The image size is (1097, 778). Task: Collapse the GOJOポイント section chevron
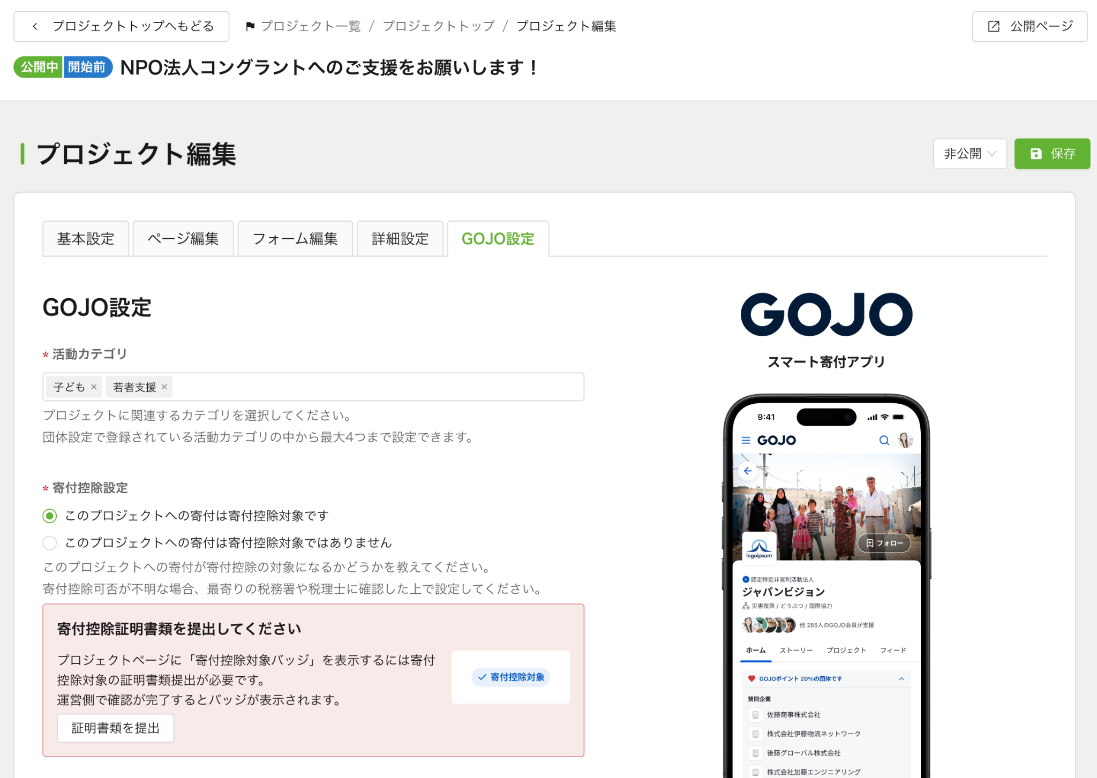[901, 678]
